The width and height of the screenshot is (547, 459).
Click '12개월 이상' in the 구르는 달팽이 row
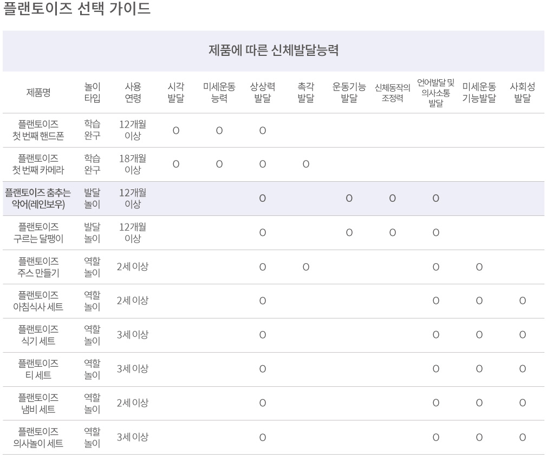point(133,232)
